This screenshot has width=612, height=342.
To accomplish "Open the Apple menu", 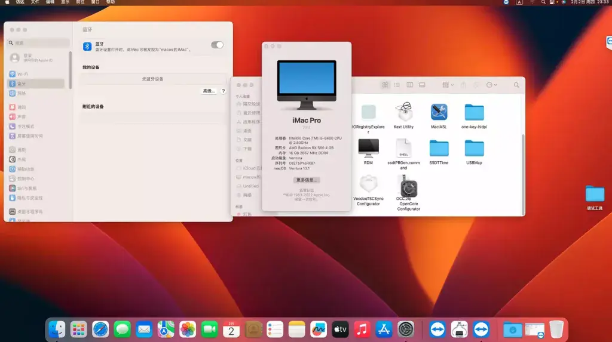I will click(7, 2).
